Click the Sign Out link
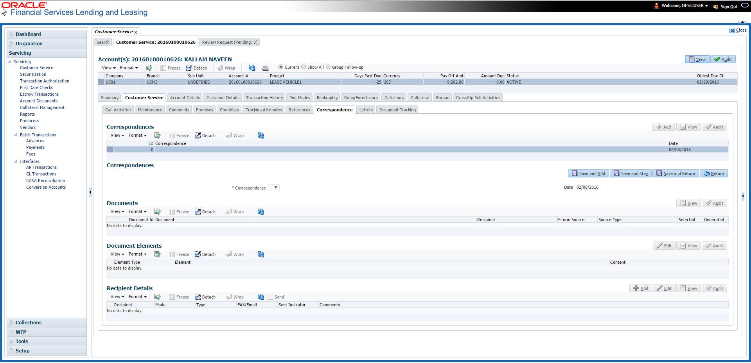This screenshot has width=751, height=363. [729, 7]
